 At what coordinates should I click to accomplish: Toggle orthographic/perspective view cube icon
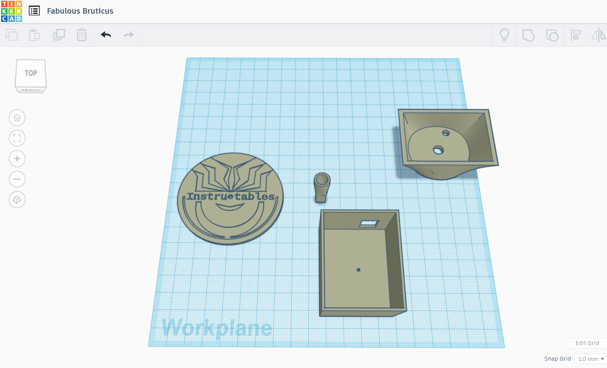click(17, 199)
